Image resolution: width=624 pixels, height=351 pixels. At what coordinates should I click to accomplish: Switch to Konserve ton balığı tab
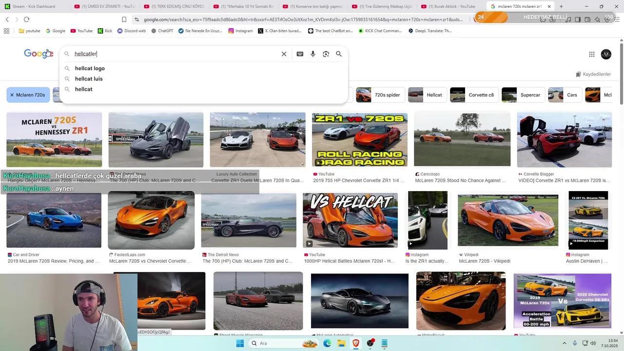tap(312, 6)
